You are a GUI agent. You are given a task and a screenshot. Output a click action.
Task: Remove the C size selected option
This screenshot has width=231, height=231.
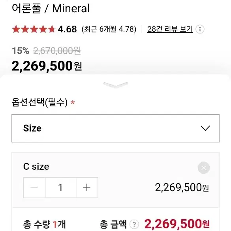coord(204,168)
